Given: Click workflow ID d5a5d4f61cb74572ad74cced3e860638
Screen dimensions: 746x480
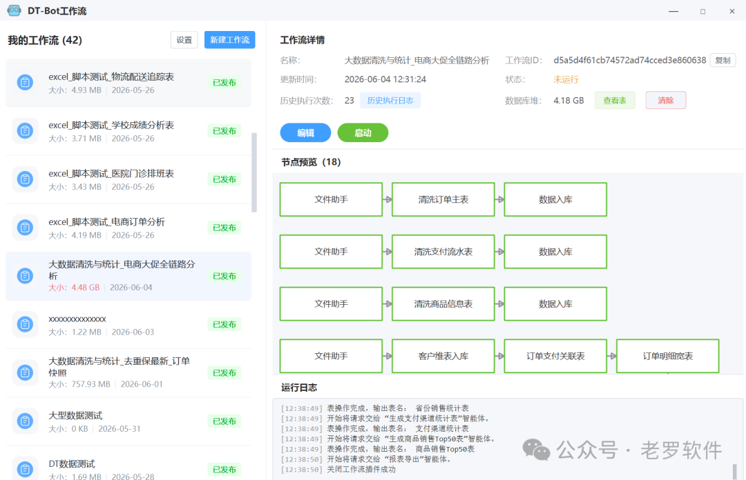Looking at the screenshot, I should [629, 61].
